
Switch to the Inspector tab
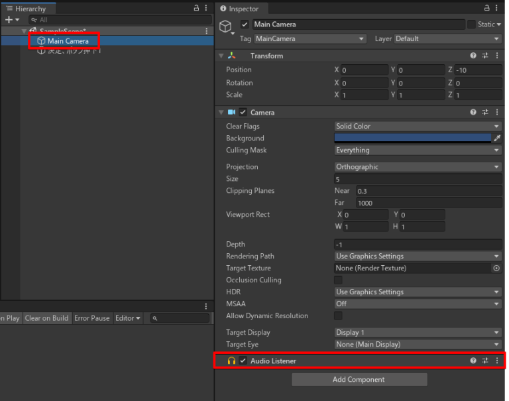coord(240,9)
